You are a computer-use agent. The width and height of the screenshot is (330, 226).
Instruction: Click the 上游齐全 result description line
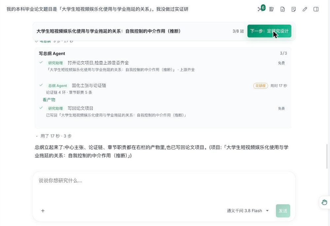pyautogui.click(x=120, y=70)
